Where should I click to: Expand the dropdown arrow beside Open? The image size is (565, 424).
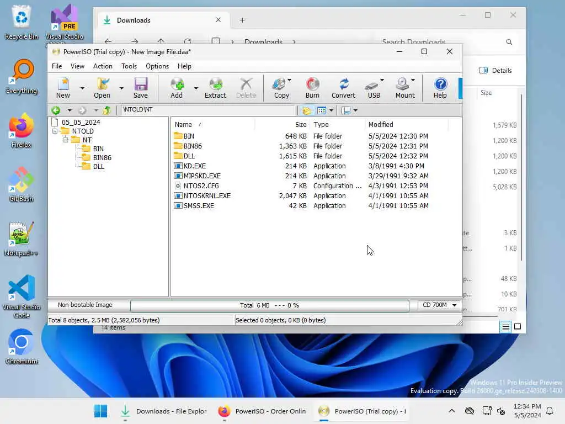tap(121, 88)
